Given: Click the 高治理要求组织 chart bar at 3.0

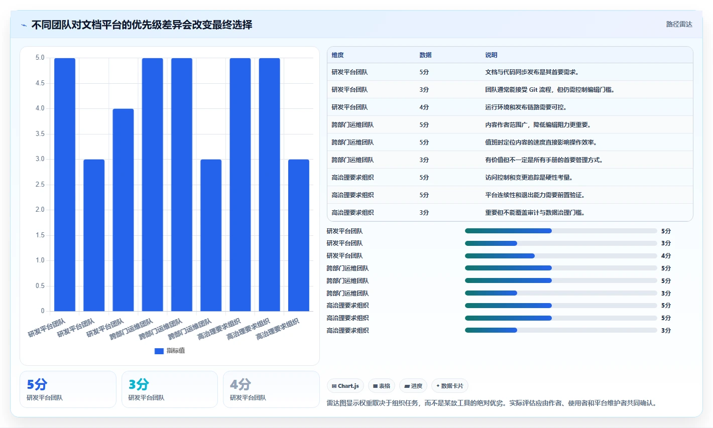Looking at the screenshot, I should click(x=299, y=235).
